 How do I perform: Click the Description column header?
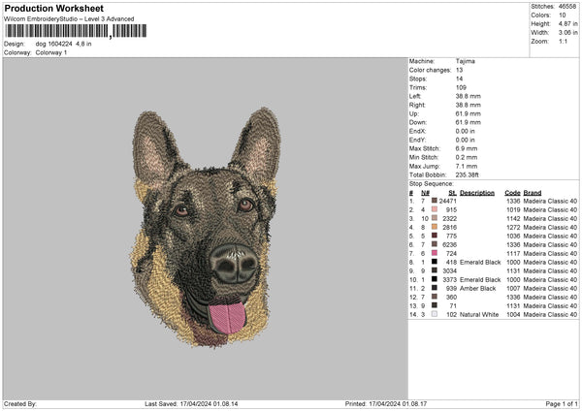point(476,192)
